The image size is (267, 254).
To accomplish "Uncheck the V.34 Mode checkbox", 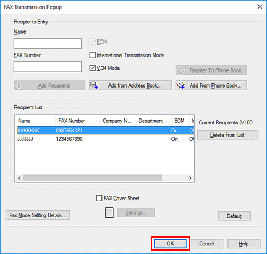I will 92,68.
